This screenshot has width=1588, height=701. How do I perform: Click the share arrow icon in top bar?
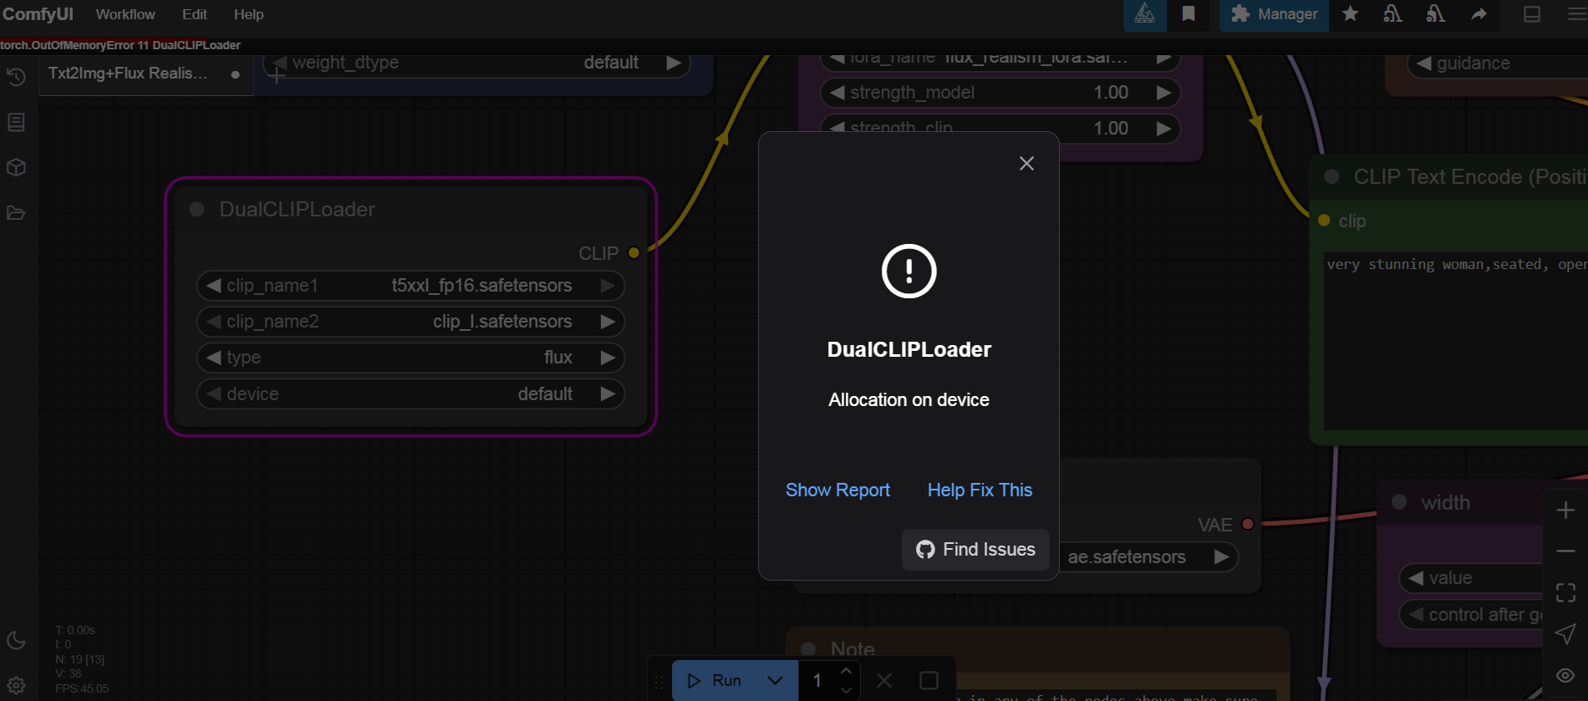tap(1479, 14)
